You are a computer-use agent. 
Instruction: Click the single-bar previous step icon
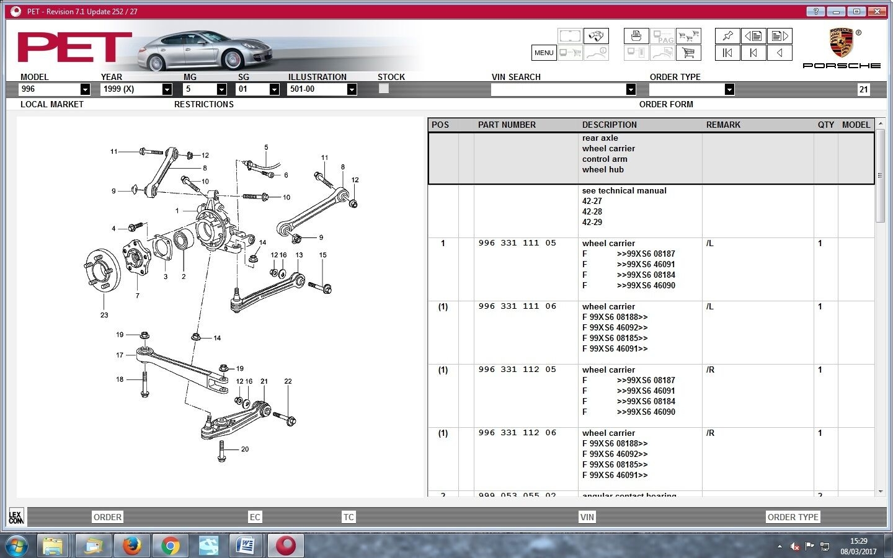point(753,53)
